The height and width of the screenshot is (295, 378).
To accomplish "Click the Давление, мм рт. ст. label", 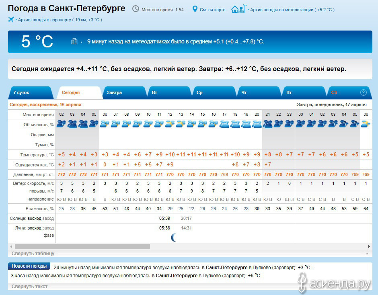I will 33,174.
